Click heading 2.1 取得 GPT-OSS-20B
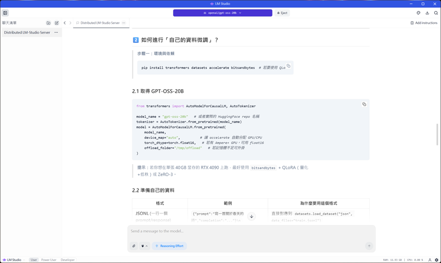The width and height of the screenshot is (441, 263). tap(158, 91)
